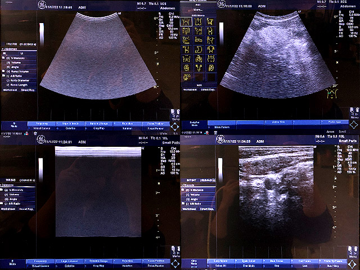360x270 pixels.
Task: Open Worksheet below the body pattern grid
Action: click(190, 89)
